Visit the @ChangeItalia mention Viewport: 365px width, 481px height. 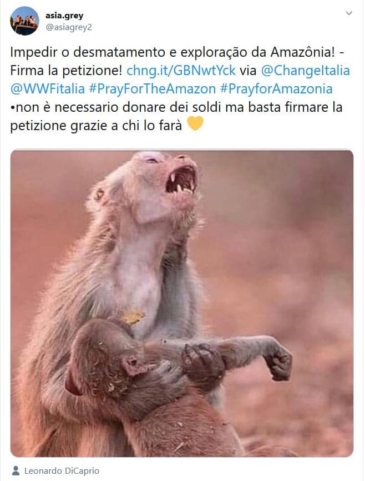[x=305, y=70]
